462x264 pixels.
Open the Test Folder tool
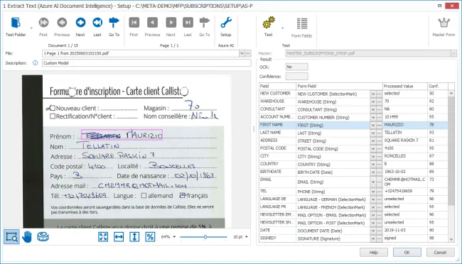click(x=16, y=26)
